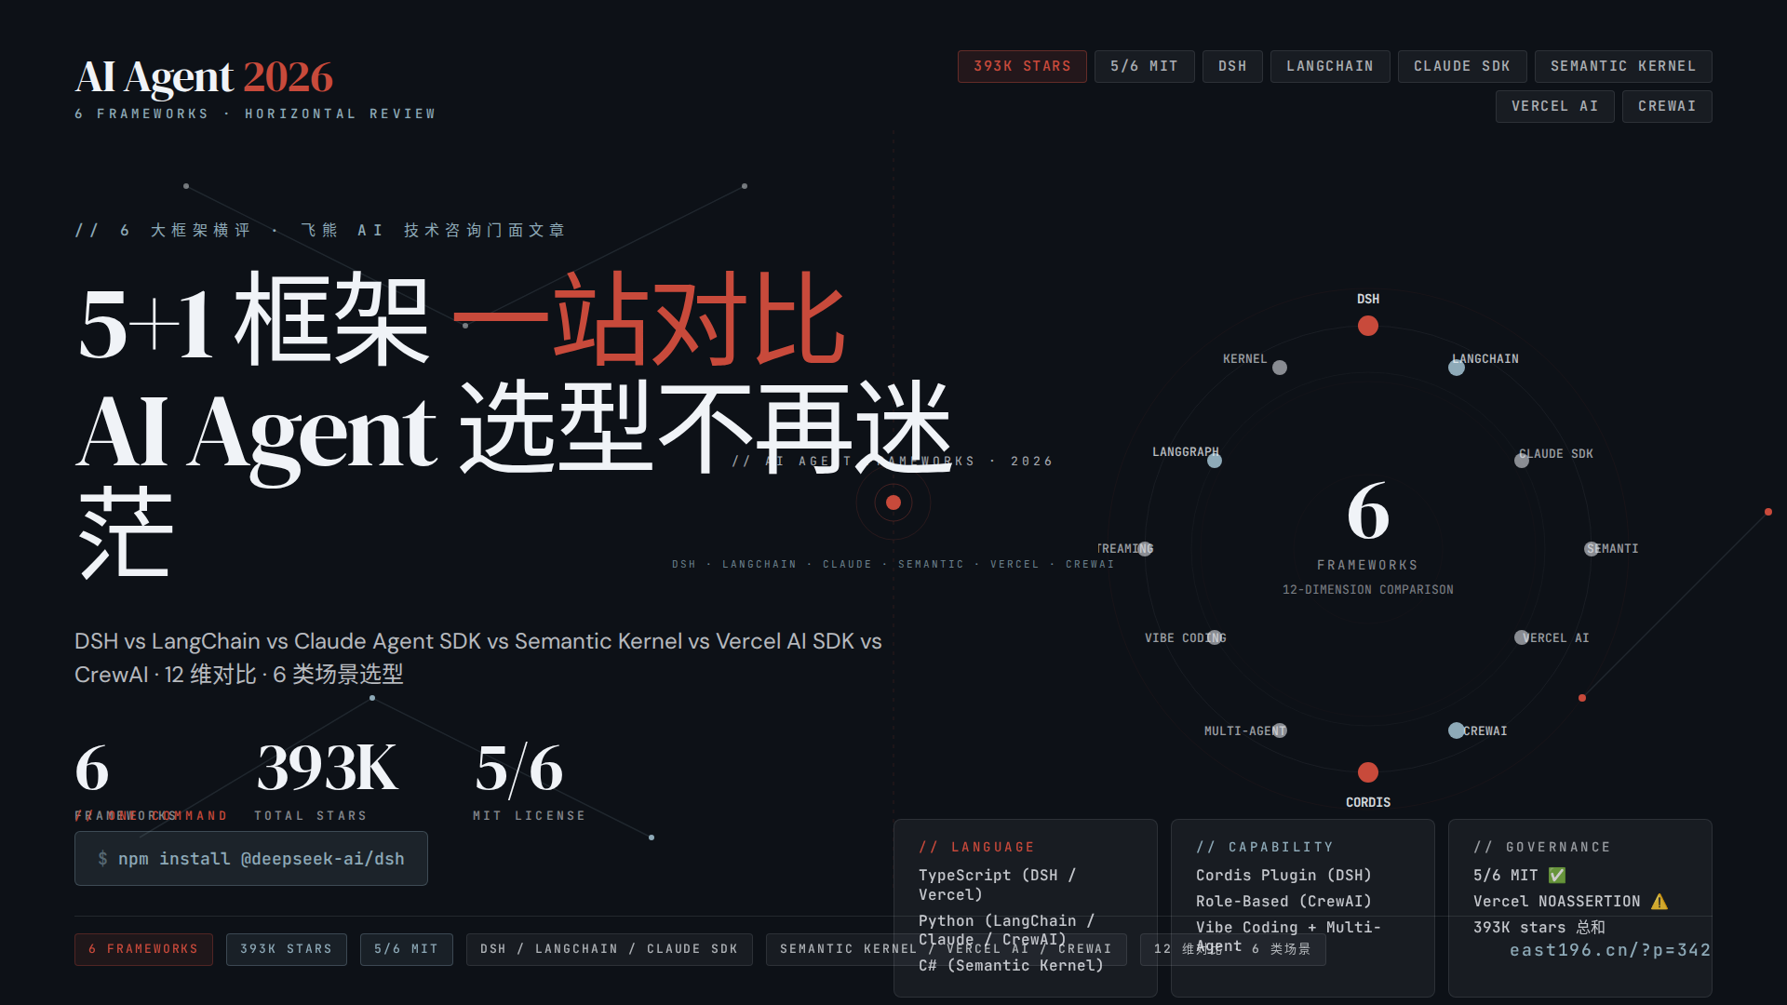Click the 5/6 MIT bottom tag

tap(407, 949)
